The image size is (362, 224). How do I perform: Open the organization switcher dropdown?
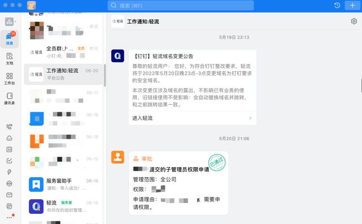(x=10, y=22)
